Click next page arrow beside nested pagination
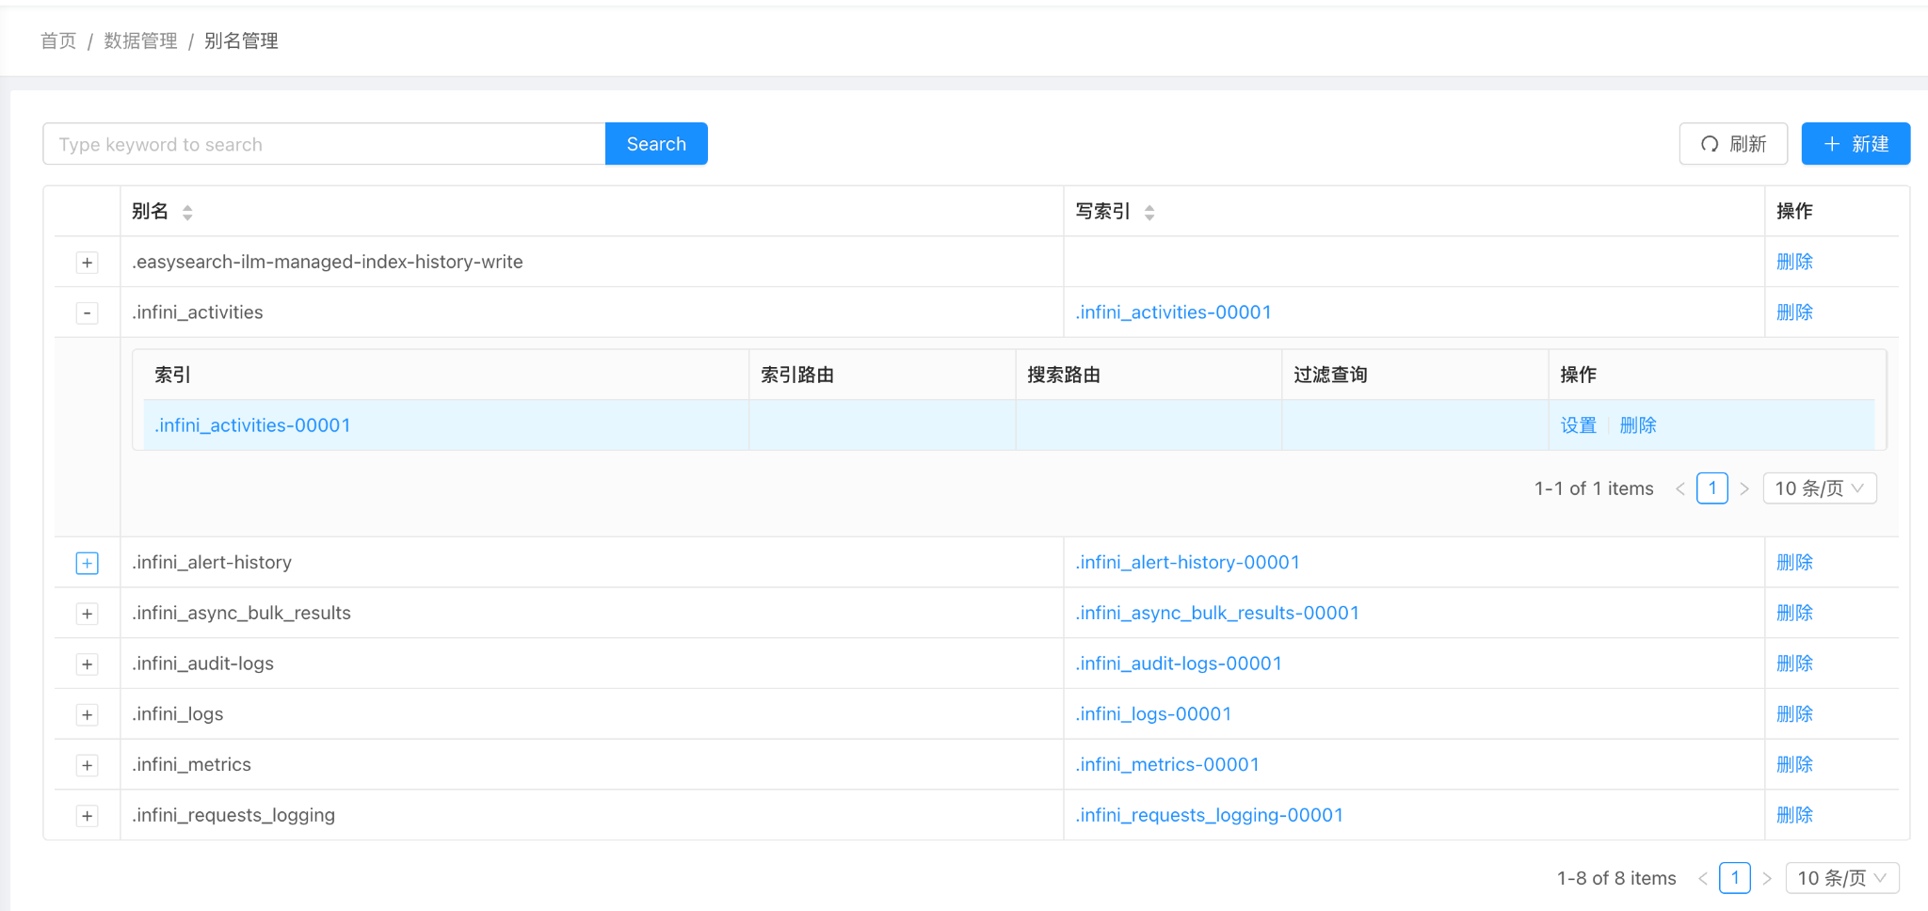 [x=1744, y=487]
